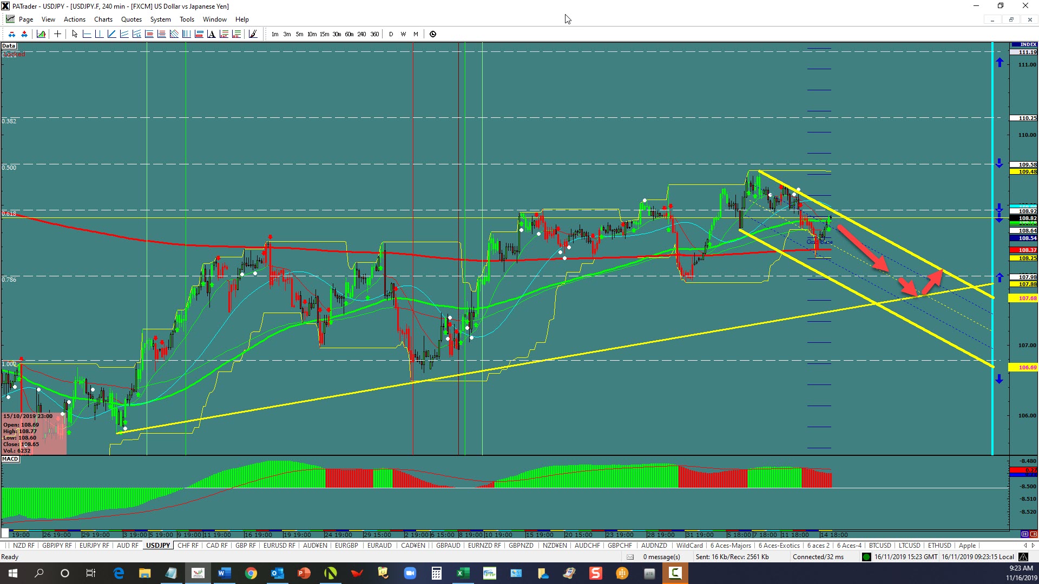The width and height of the screenshot is (1039, 584).
Task: Select the arrow pointer tool
Action: point(75,34)
